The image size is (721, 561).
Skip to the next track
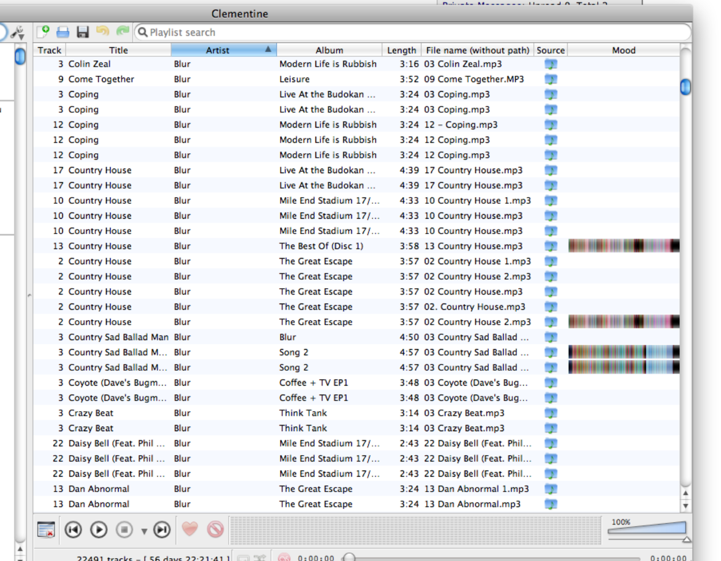tap(162, 530)
